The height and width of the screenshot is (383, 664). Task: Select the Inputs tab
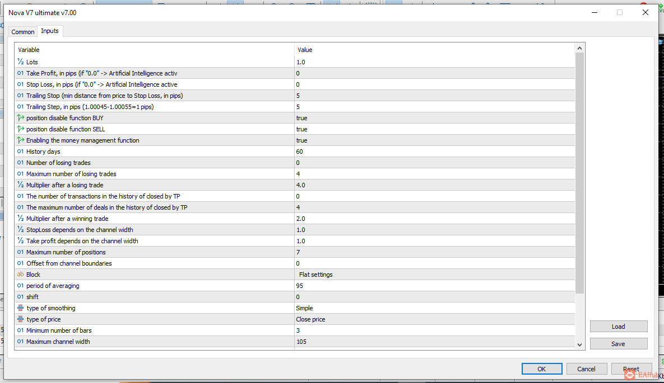click(50, 31)
